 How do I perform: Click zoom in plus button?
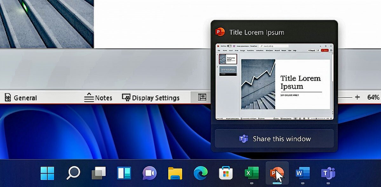[358, 97]
